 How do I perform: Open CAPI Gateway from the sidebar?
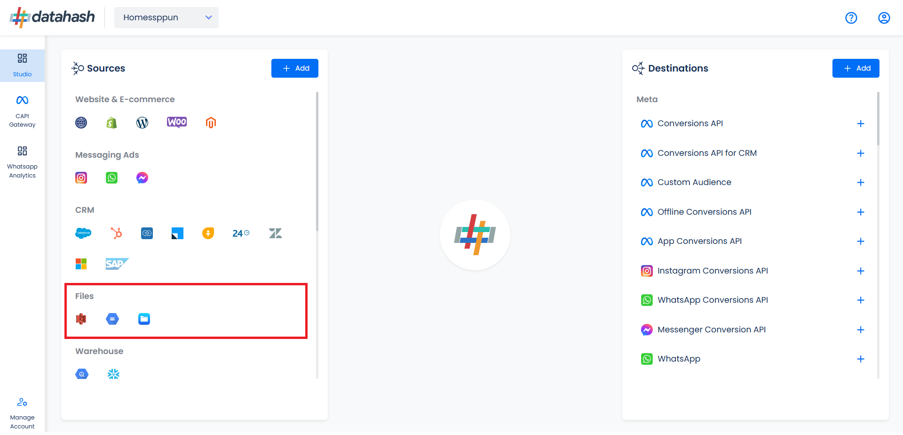(22, 111)
